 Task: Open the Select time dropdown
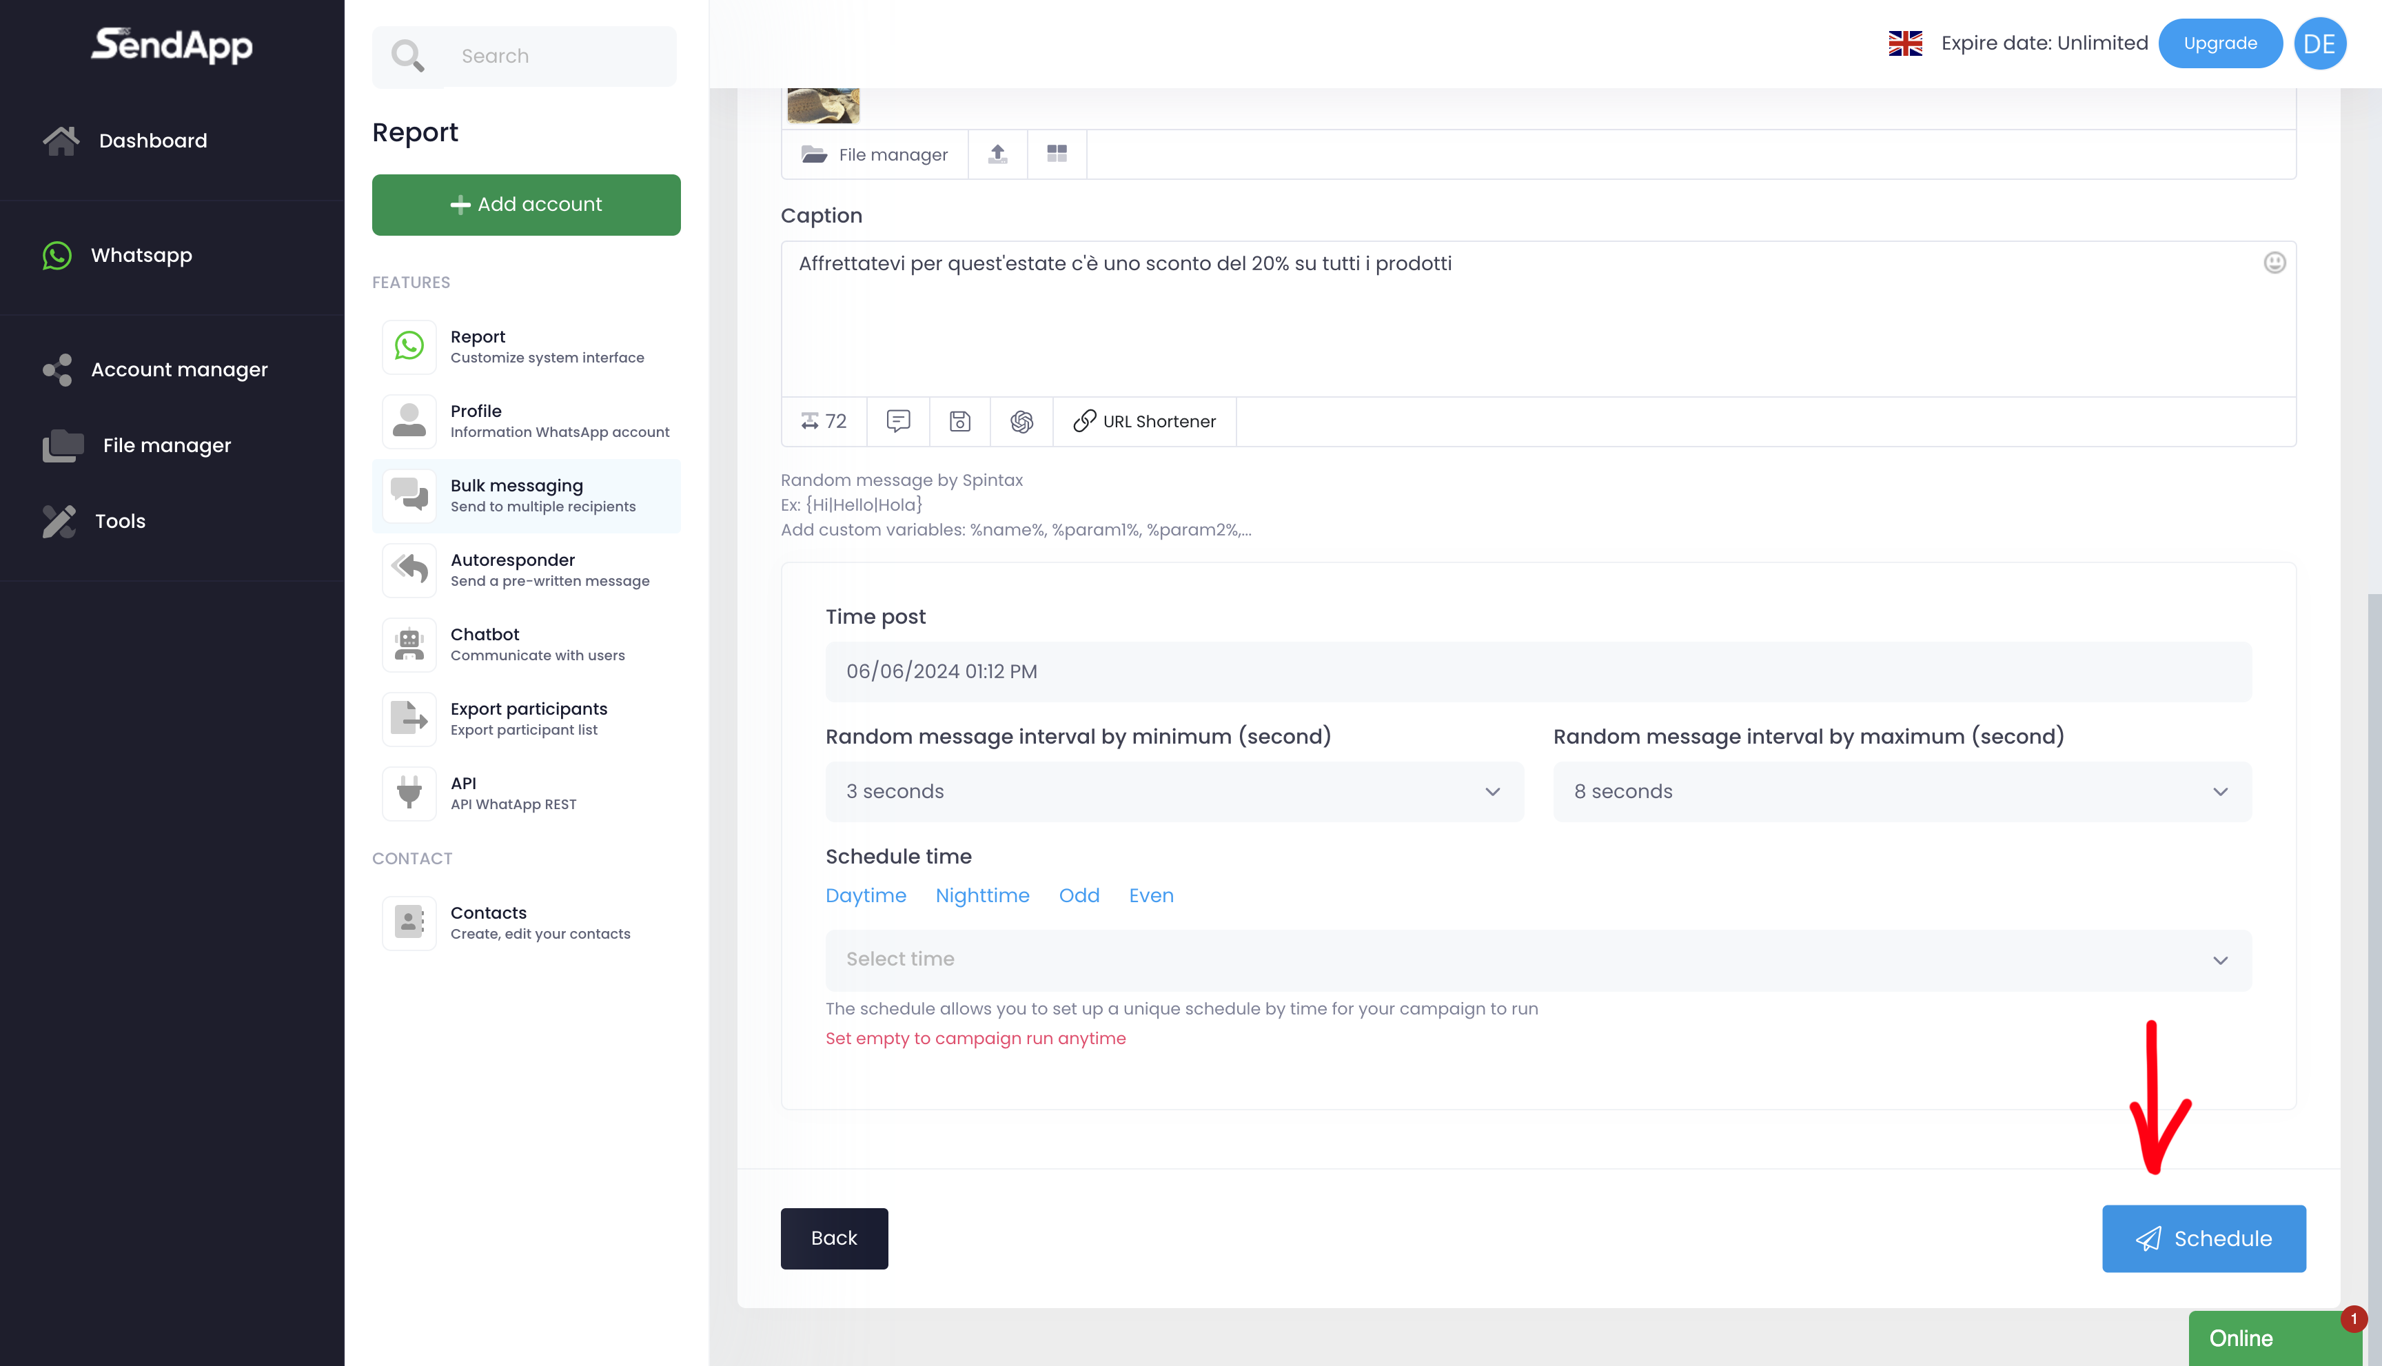click(x=1538, y=959)
